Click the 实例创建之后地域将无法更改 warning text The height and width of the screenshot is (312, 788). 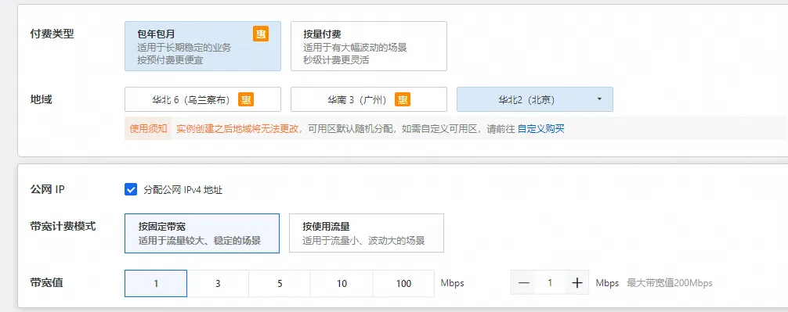coord(239,129)
